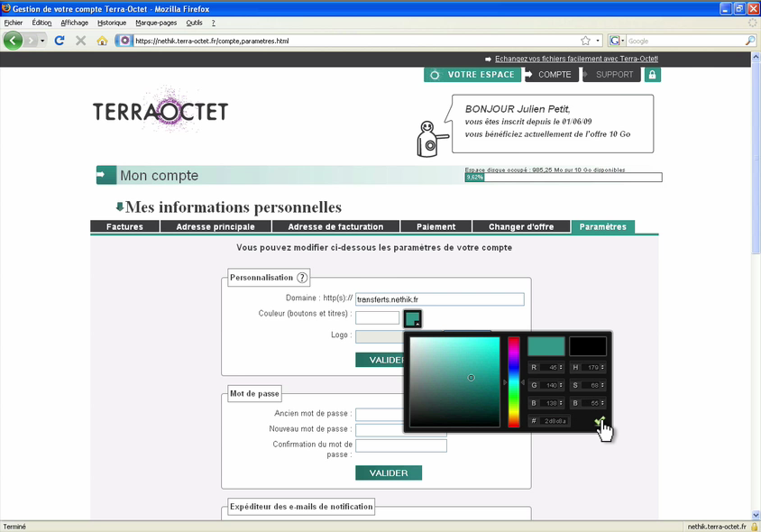Click the Ancien mot de passe field
This screenshot has width=761, height=532.
(379, 414)
